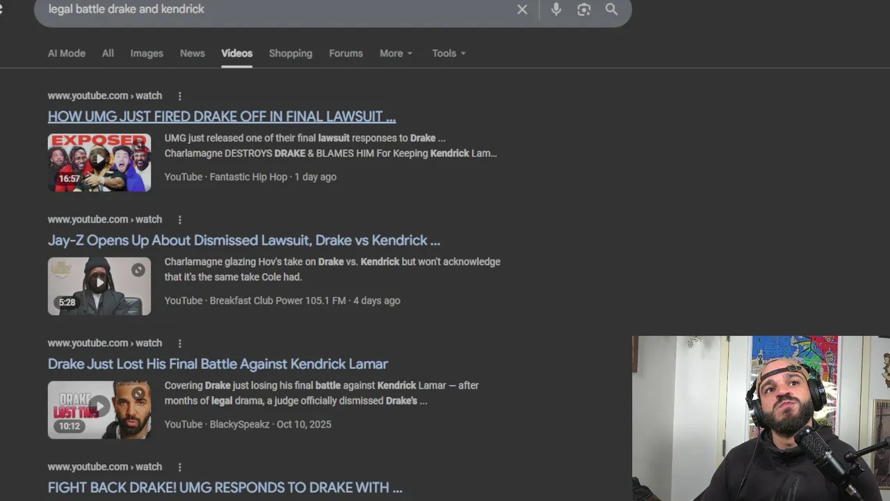Viewport: 890px width, 501px height.
Task: Play the Breakfast Club 5:28 video thumbnail
Action: [99, 286]
